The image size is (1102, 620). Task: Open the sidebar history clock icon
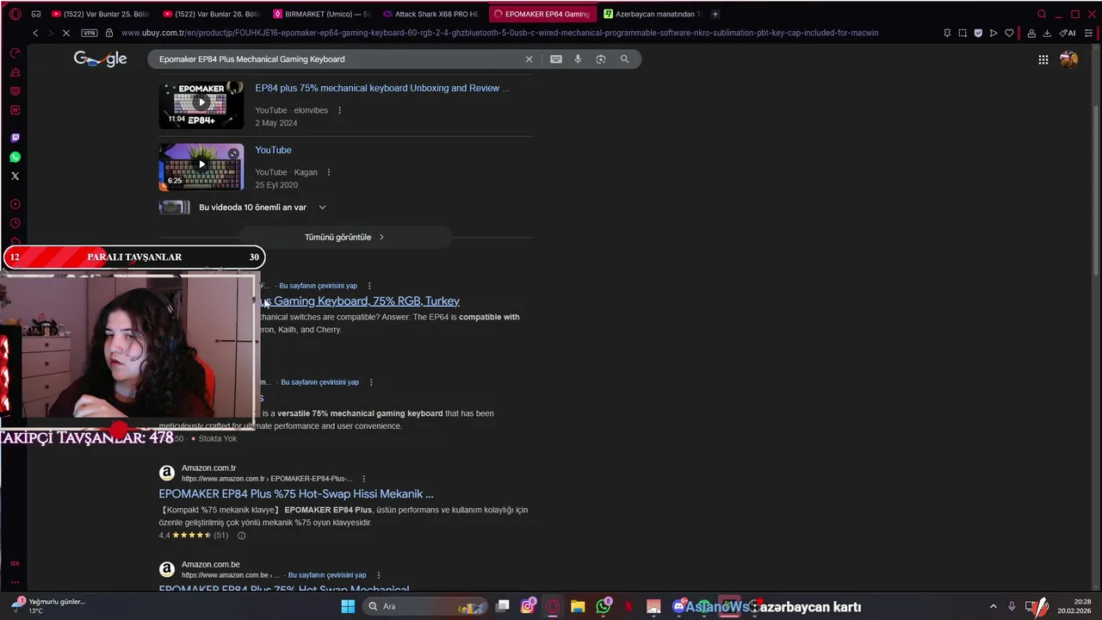15,223
